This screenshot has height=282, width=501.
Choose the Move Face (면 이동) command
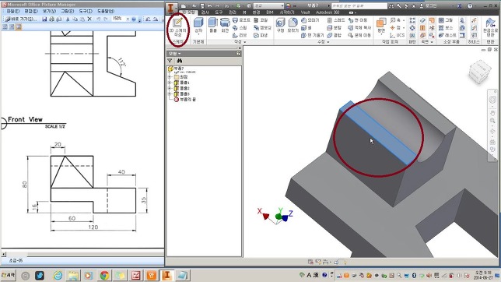click(358, 20)
